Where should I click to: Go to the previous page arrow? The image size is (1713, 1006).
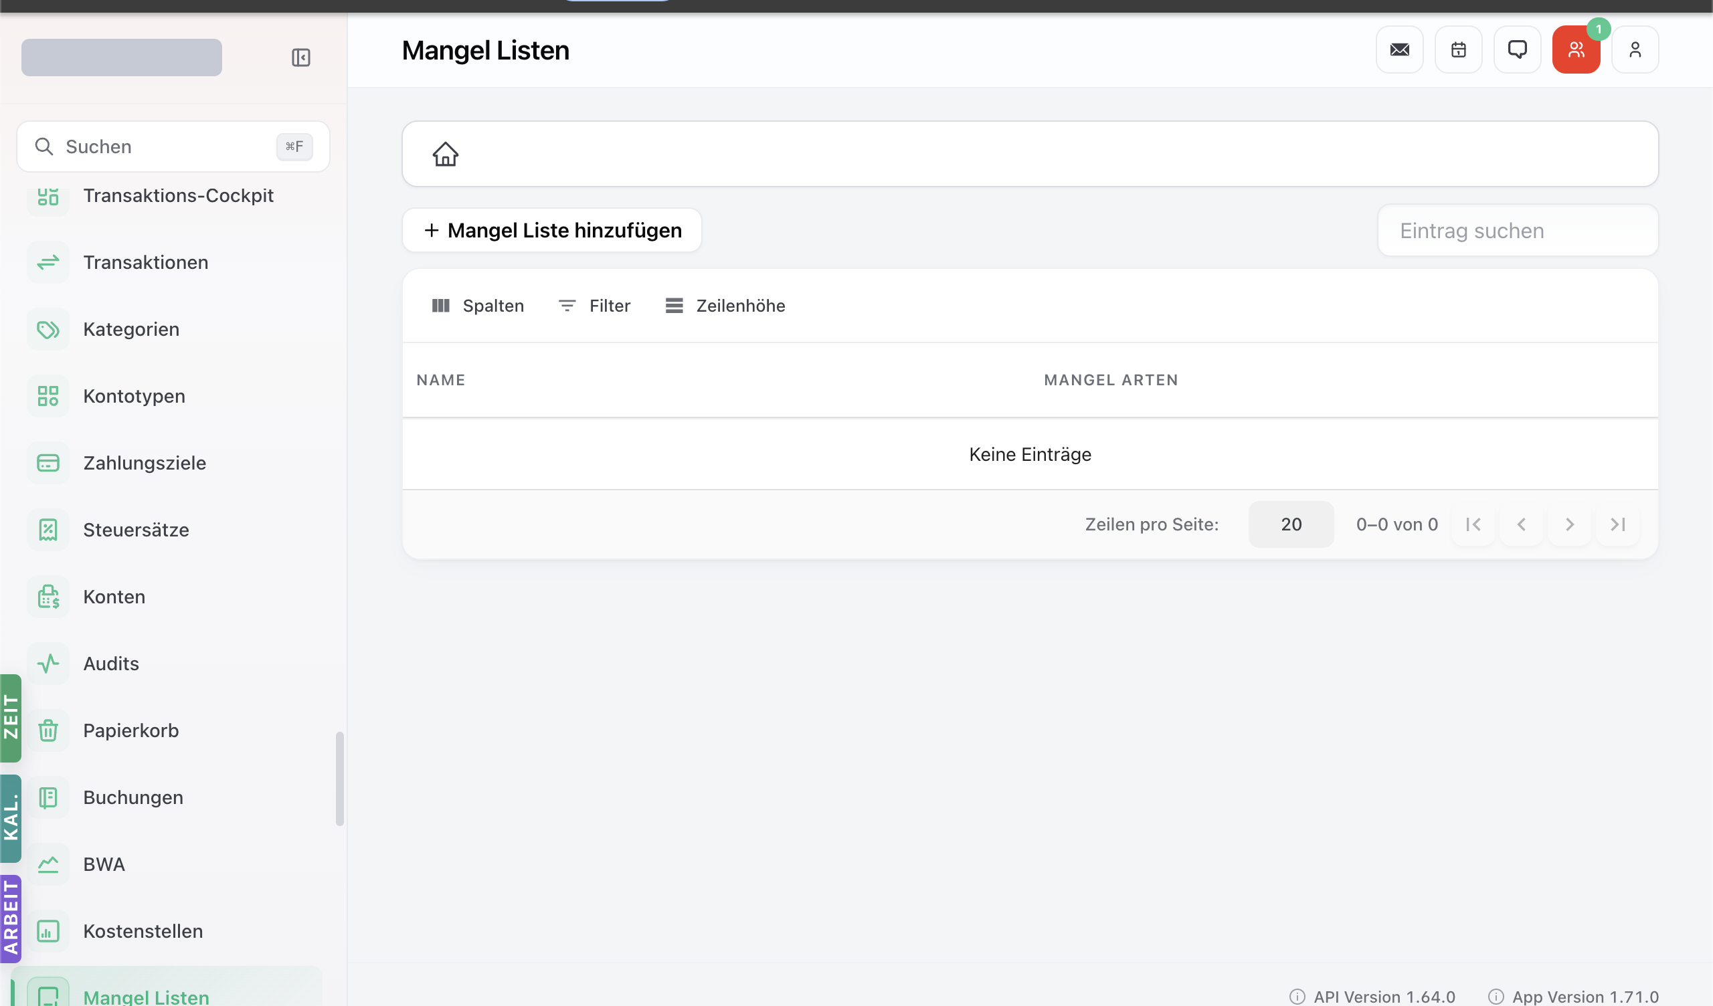click(1522, 524)
